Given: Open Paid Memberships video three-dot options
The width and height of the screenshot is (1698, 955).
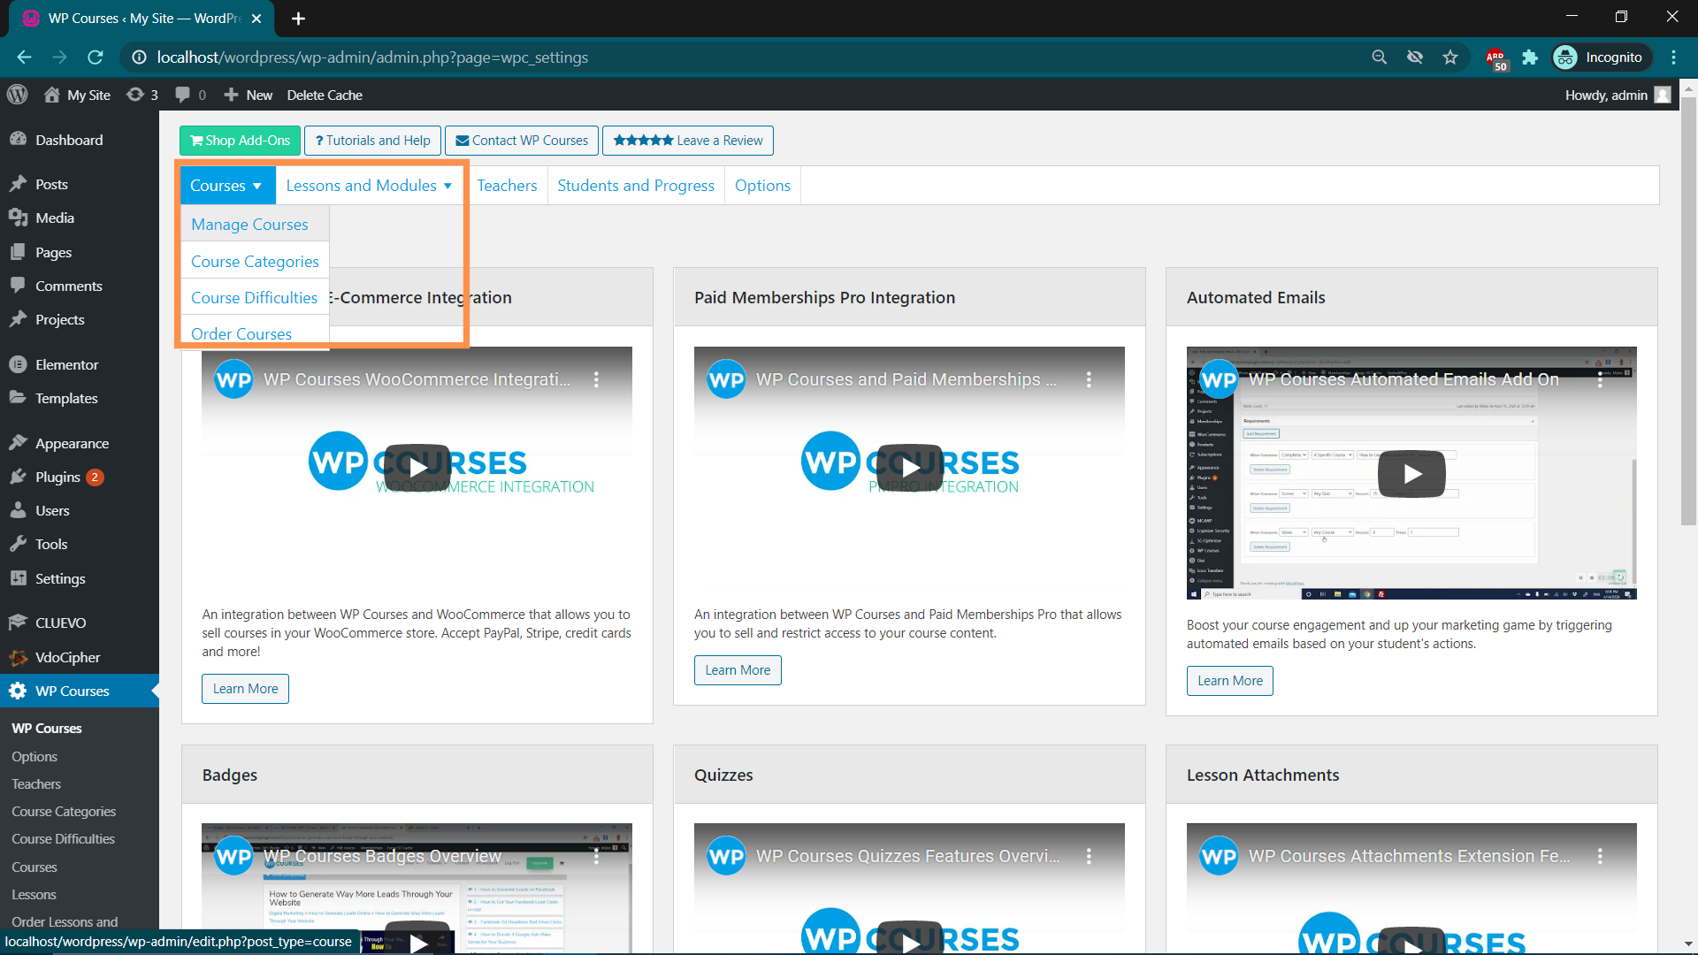Looking at the screenshot, I should [1089, 379].
